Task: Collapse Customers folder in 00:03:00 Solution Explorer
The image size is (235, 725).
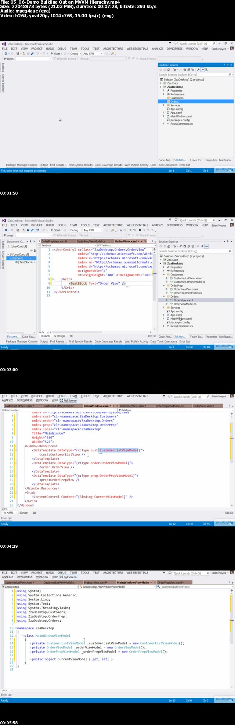Action: click(x=164, y=274)
